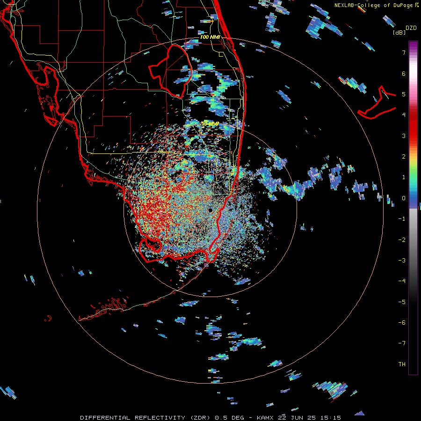Screen dimensions: 421x421
Task: Click the scale value -4 label
Action: [402, 281]
